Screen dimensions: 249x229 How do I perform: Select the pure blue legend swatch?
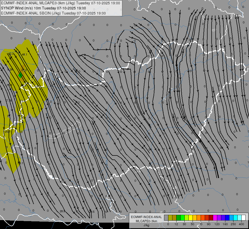click(x=227, y=218)
